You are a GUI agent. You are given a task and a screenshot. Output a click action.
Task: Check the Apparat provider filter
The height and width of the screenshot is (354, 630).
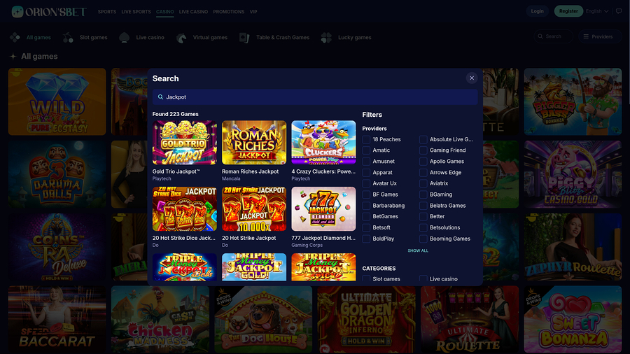pyautogui.click(x=366, y=173)
